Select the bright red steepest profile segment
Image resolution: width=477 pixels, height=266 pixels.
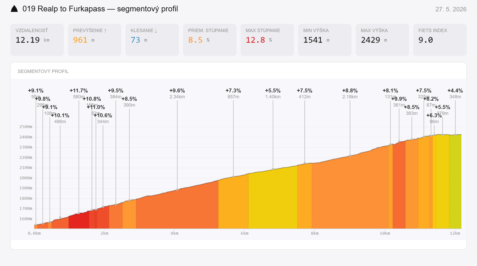coord(79,221)
